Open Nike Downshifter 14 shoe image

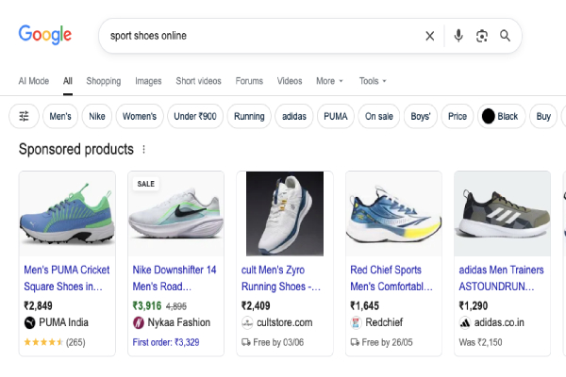click(175, 214)
